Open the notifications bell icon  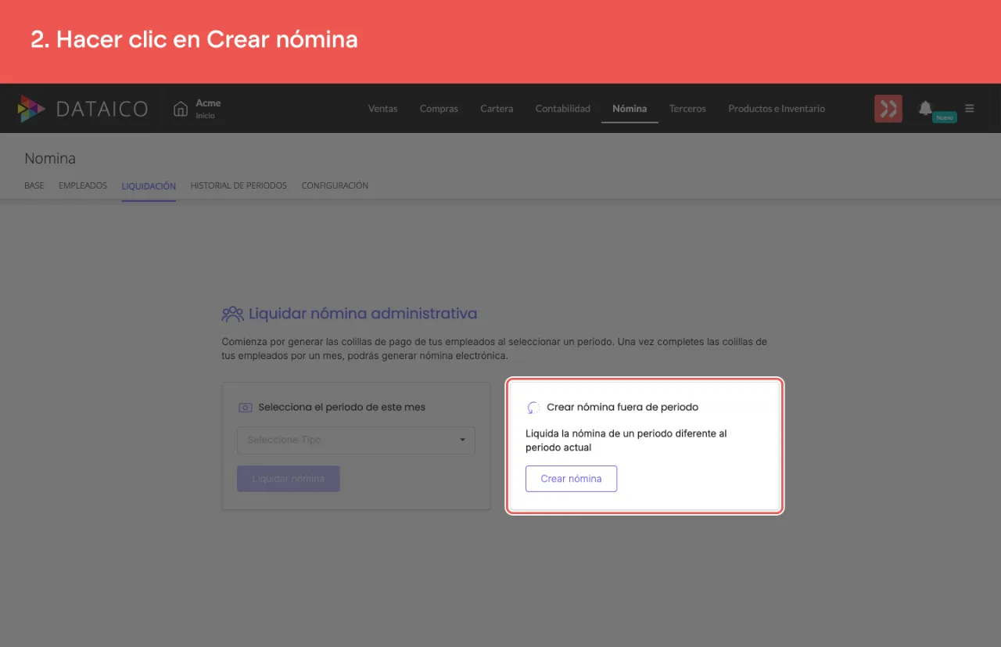point(925,108)
